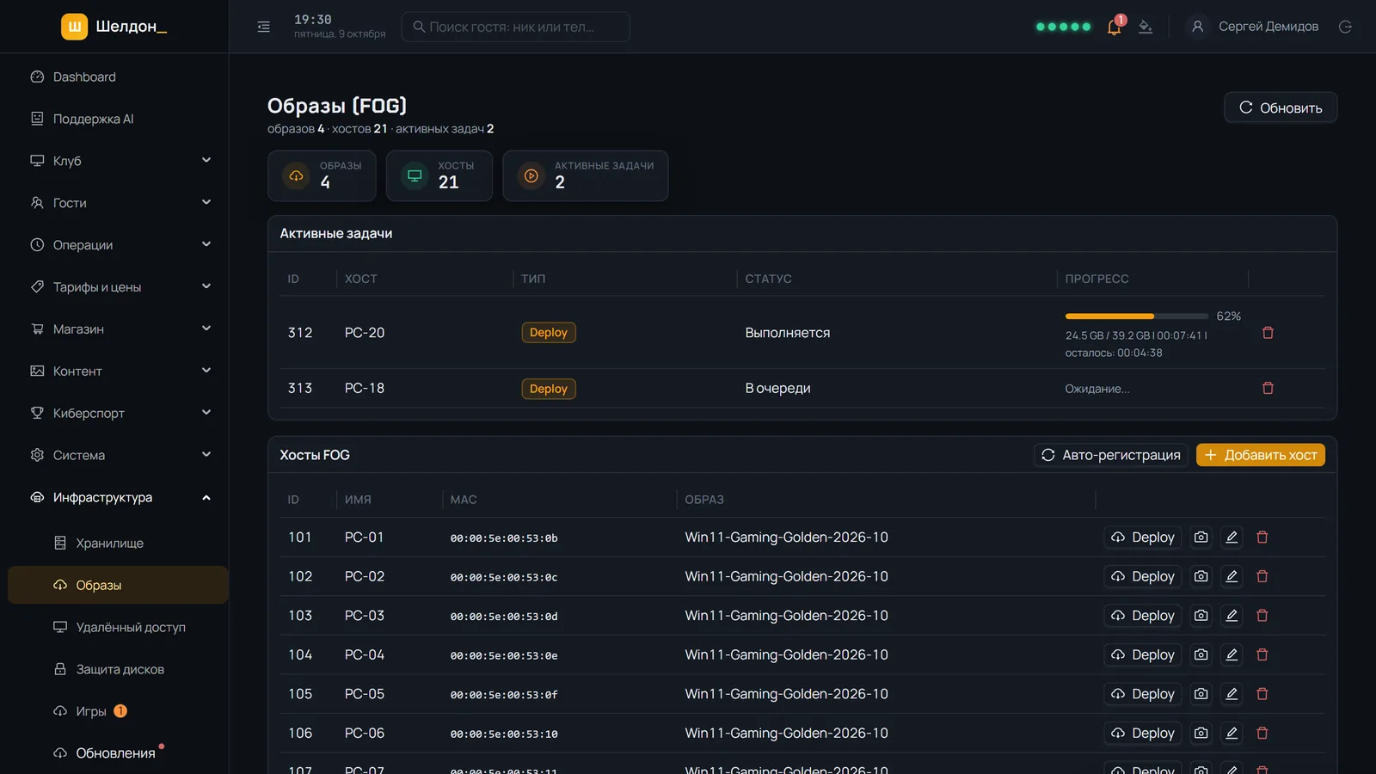Viewport: 1376px width, 774px height.
Task: Capture image of PC-04 with the camera icon
Action: 1201,655
